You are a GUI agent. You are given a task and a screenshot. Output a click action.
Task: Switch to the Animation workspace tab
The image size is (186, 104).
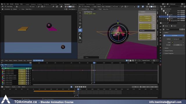(67, 4)
